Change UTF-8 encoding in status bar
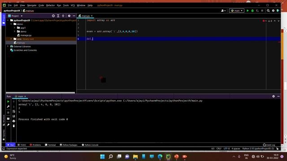The width and height of the screenshot is (287, 161). coord(226,148)
